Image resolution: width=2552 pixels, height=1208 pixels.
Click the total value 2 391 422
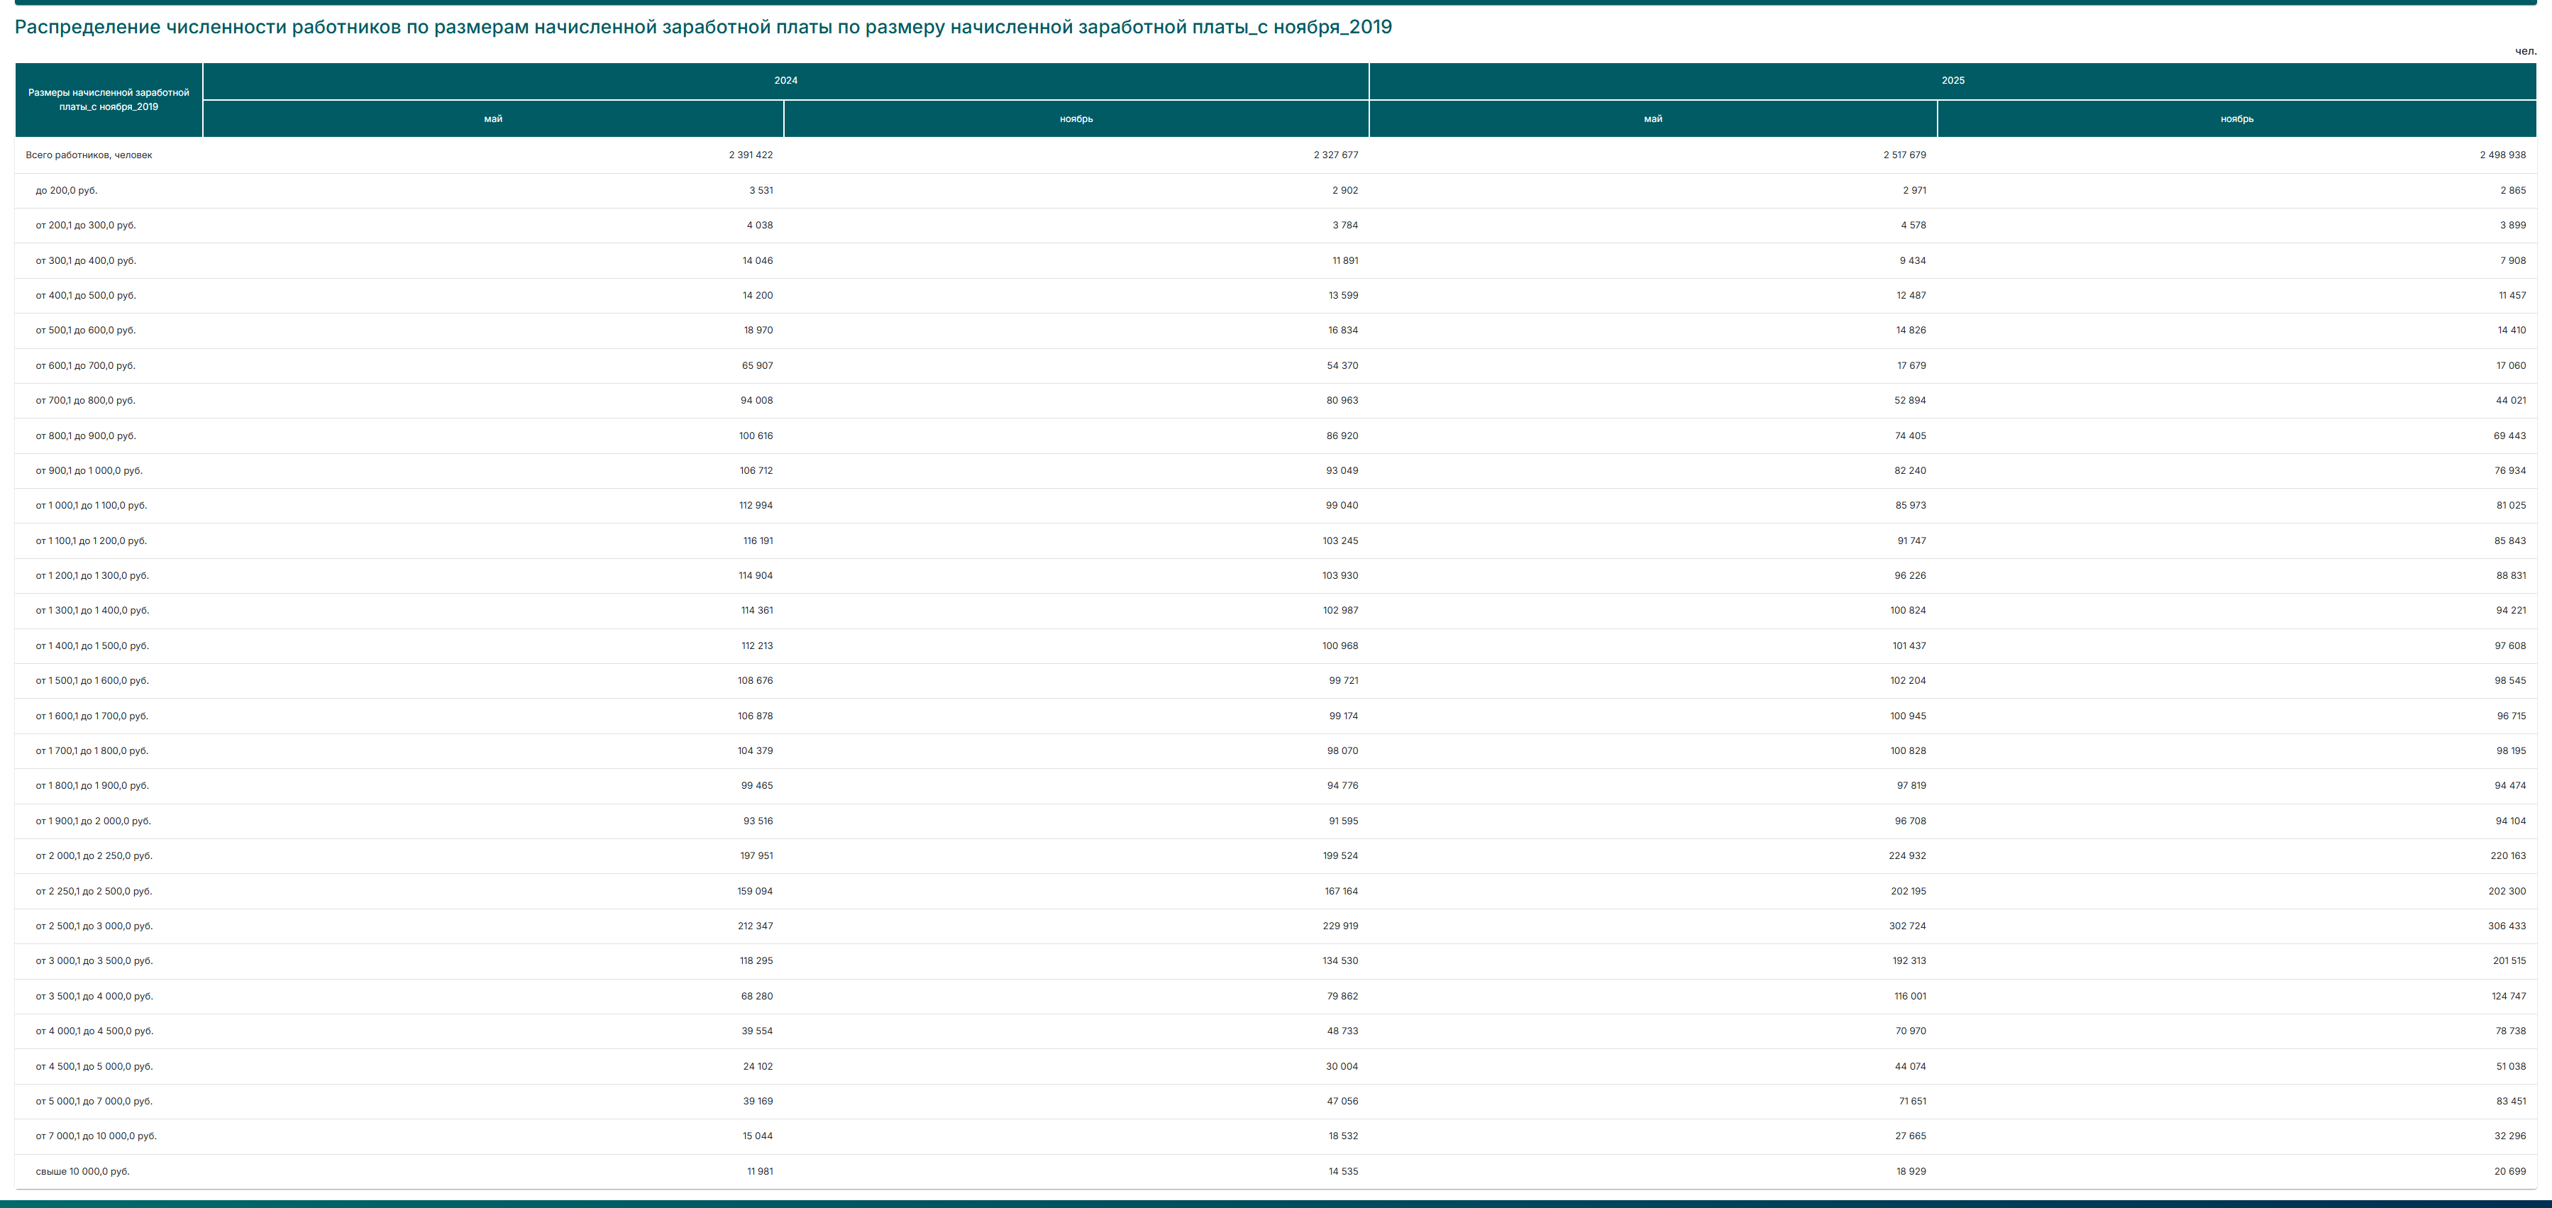click(751, 155)
